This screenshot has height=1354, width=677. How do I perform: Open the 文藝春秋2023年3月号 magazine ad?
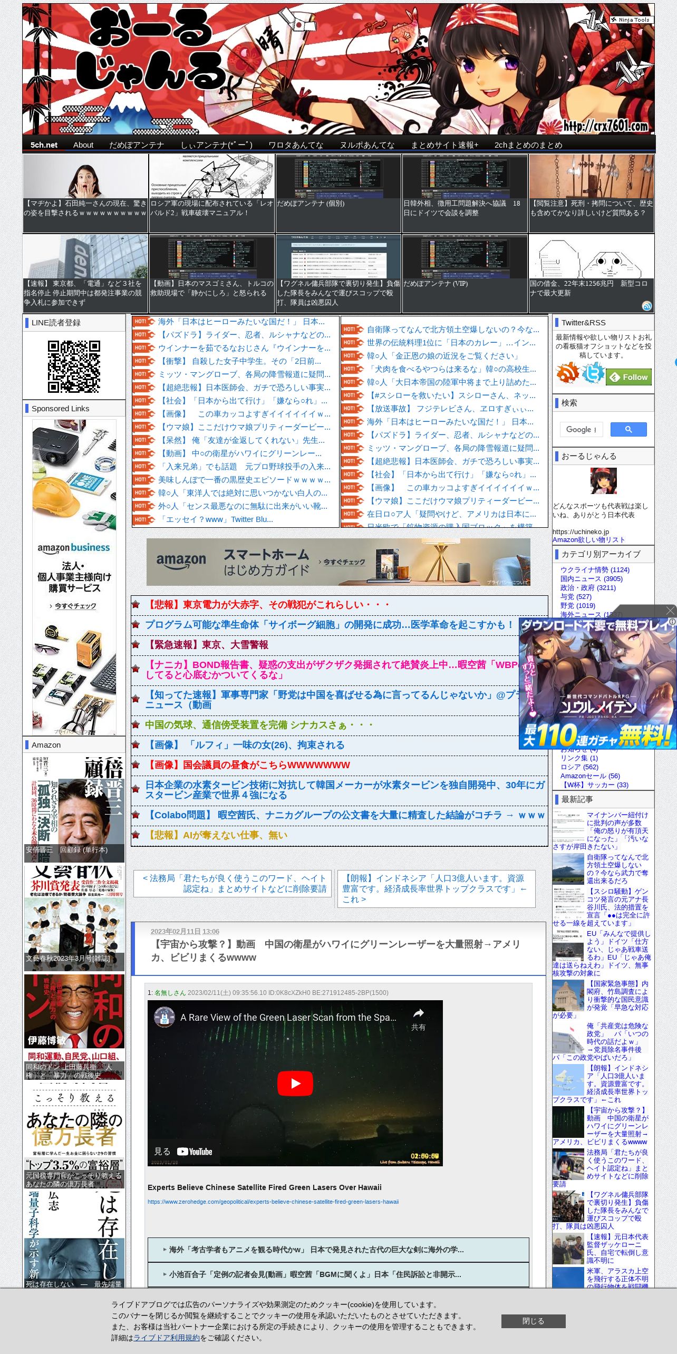[x=74, y=918]
